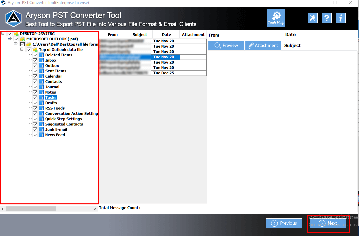Click the Attachment column header
The image size is (359, 236).
coord(193,34)
